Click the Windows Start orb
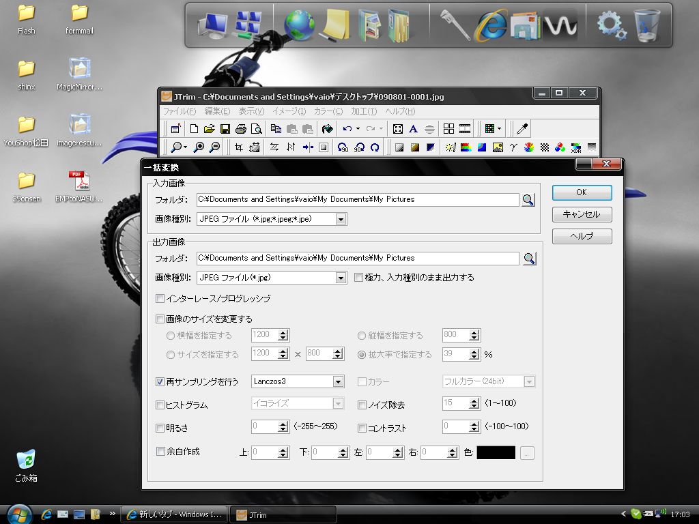 [x=19, y=515]
